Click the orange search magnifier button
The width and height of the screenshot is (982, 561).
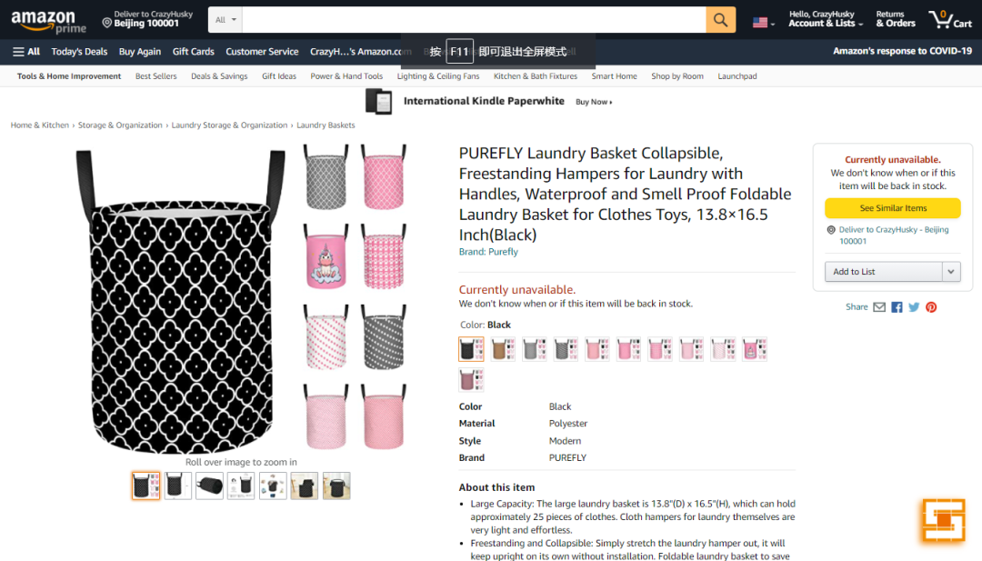pos(720,20)
